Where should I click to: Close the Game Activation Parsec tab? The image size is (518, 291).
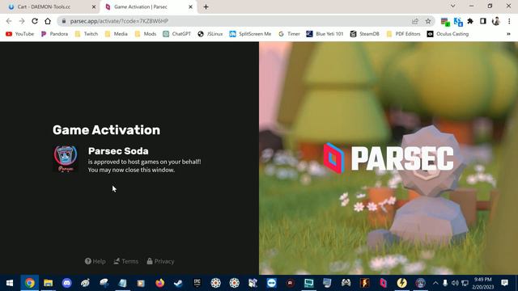[x=191, y=6]
